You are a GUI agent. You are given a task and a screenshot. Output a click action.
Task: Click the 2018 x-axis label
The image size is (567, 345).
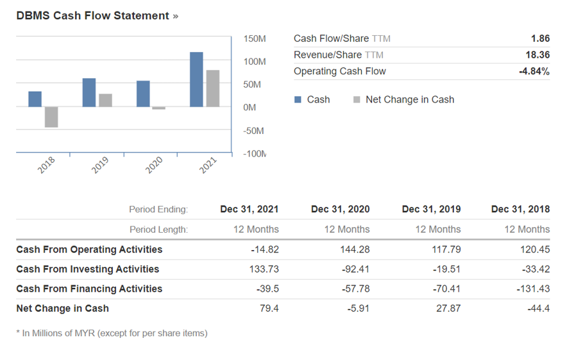click(46, 165)
